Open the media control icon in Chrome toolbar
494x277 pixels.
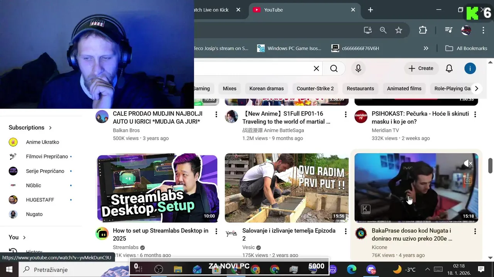click(448, 30)
